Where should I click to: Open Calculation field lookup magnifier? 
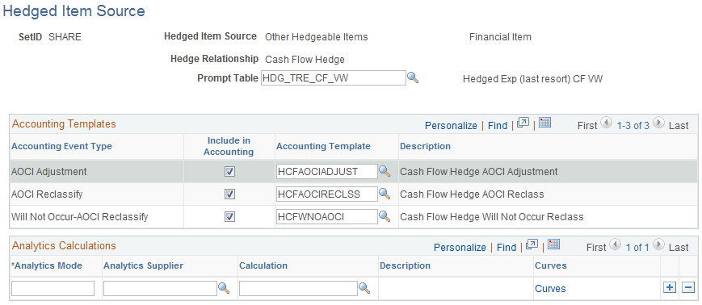pyautogui.click(x=364, y=288)
